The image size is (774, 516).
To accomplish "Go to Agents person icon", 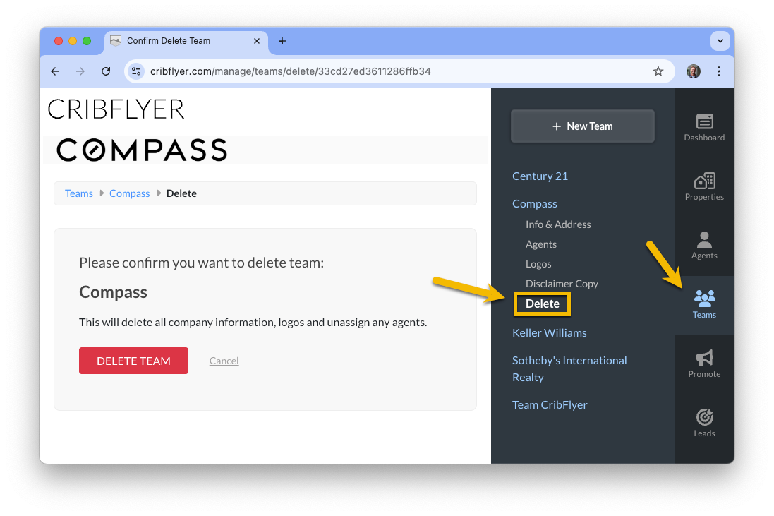I will (x=704, y=240).
